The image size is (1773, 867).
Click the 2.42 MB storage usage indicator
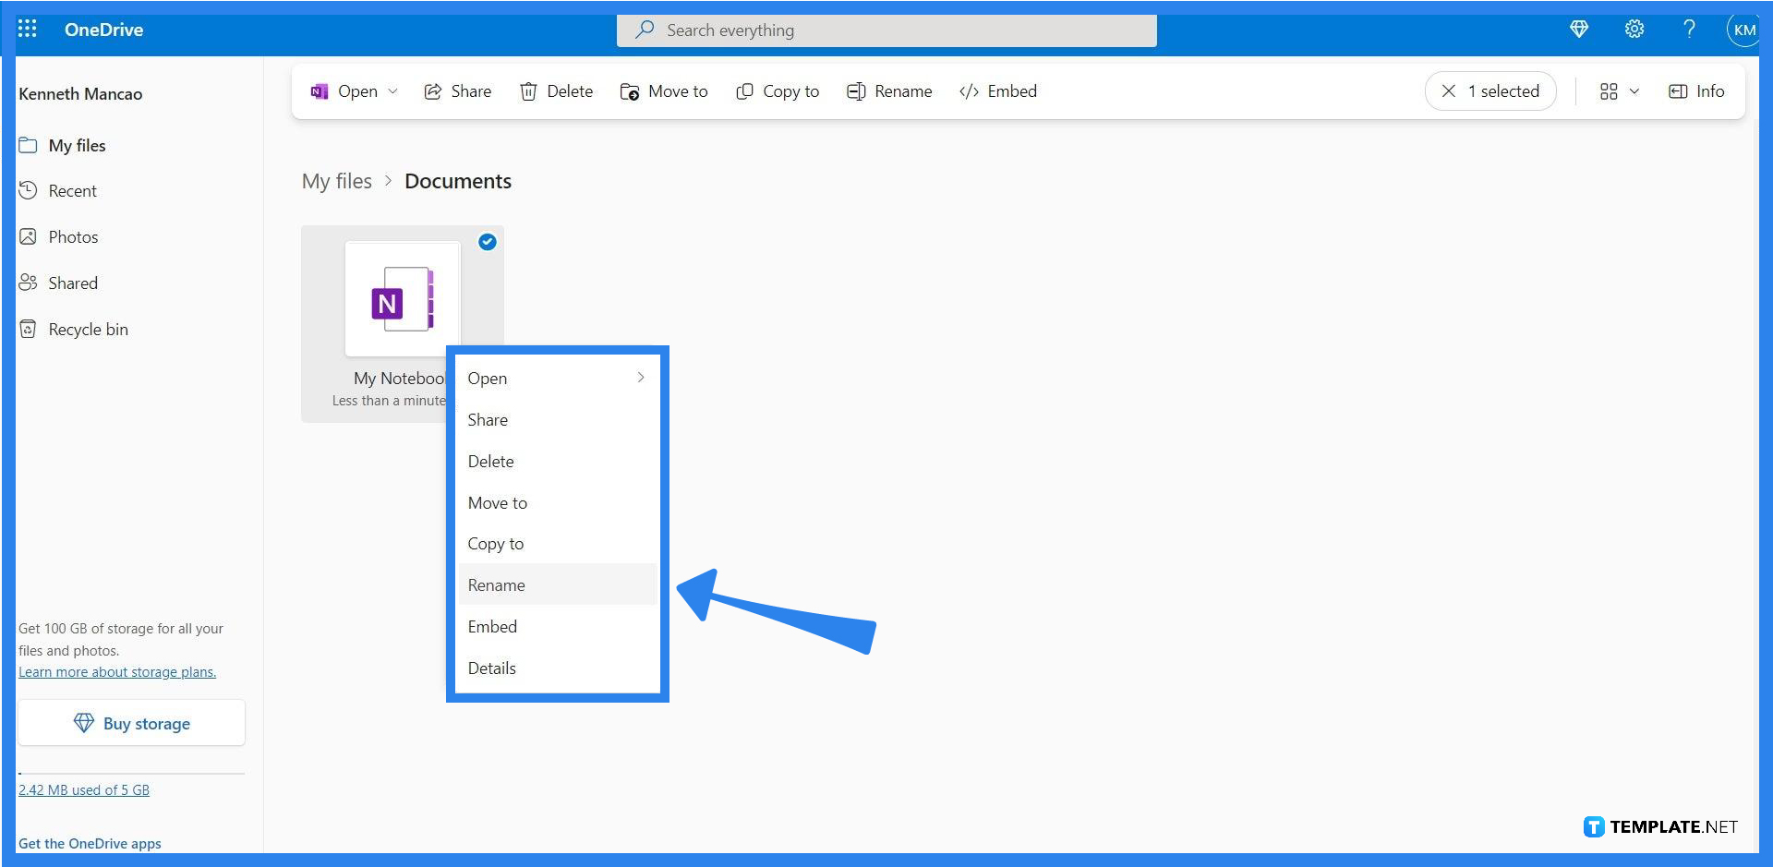pyautogui.click(x=84, y=789)
